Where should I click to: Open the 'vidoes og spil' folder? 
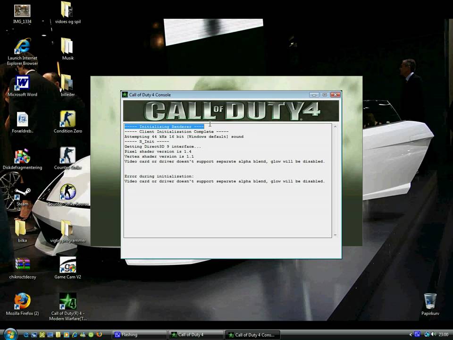67,13
